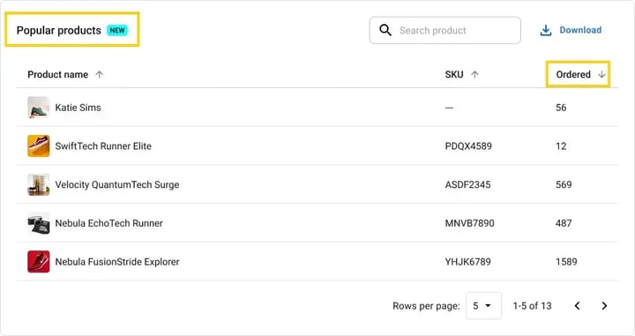Select Nebula EchoTech Runner name
The image size is (635, 336).
point(109,223)
